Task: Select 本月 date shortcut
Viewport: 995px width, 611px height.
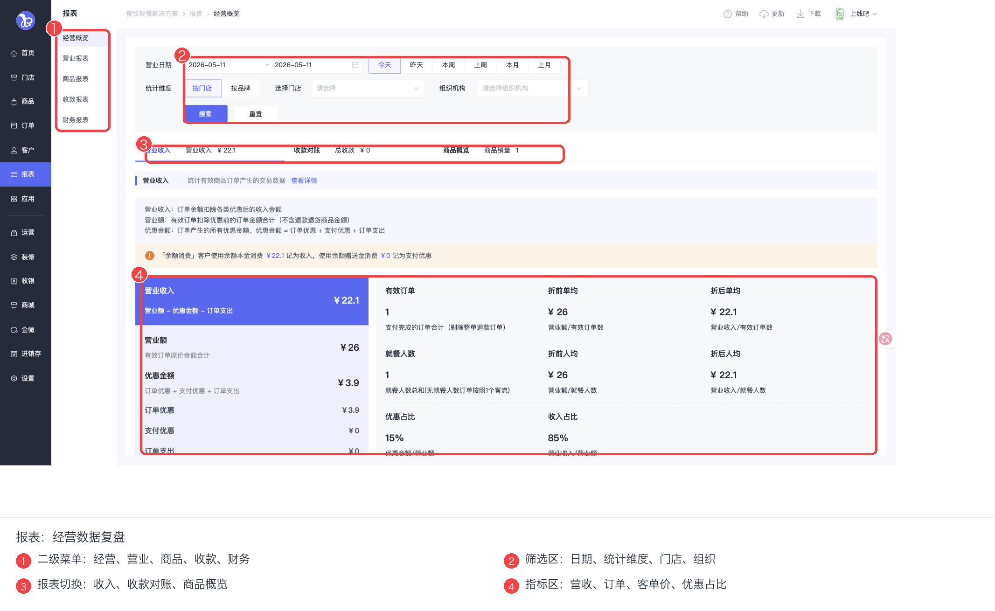Action: 513,65
